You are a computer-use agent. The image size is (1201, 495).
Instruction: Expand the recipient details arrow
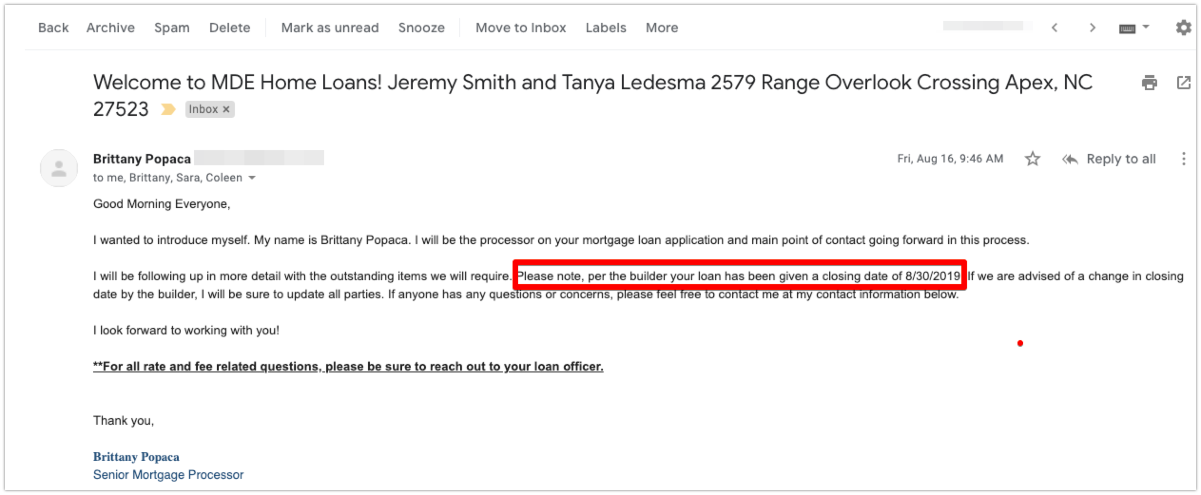pos(252,178)
